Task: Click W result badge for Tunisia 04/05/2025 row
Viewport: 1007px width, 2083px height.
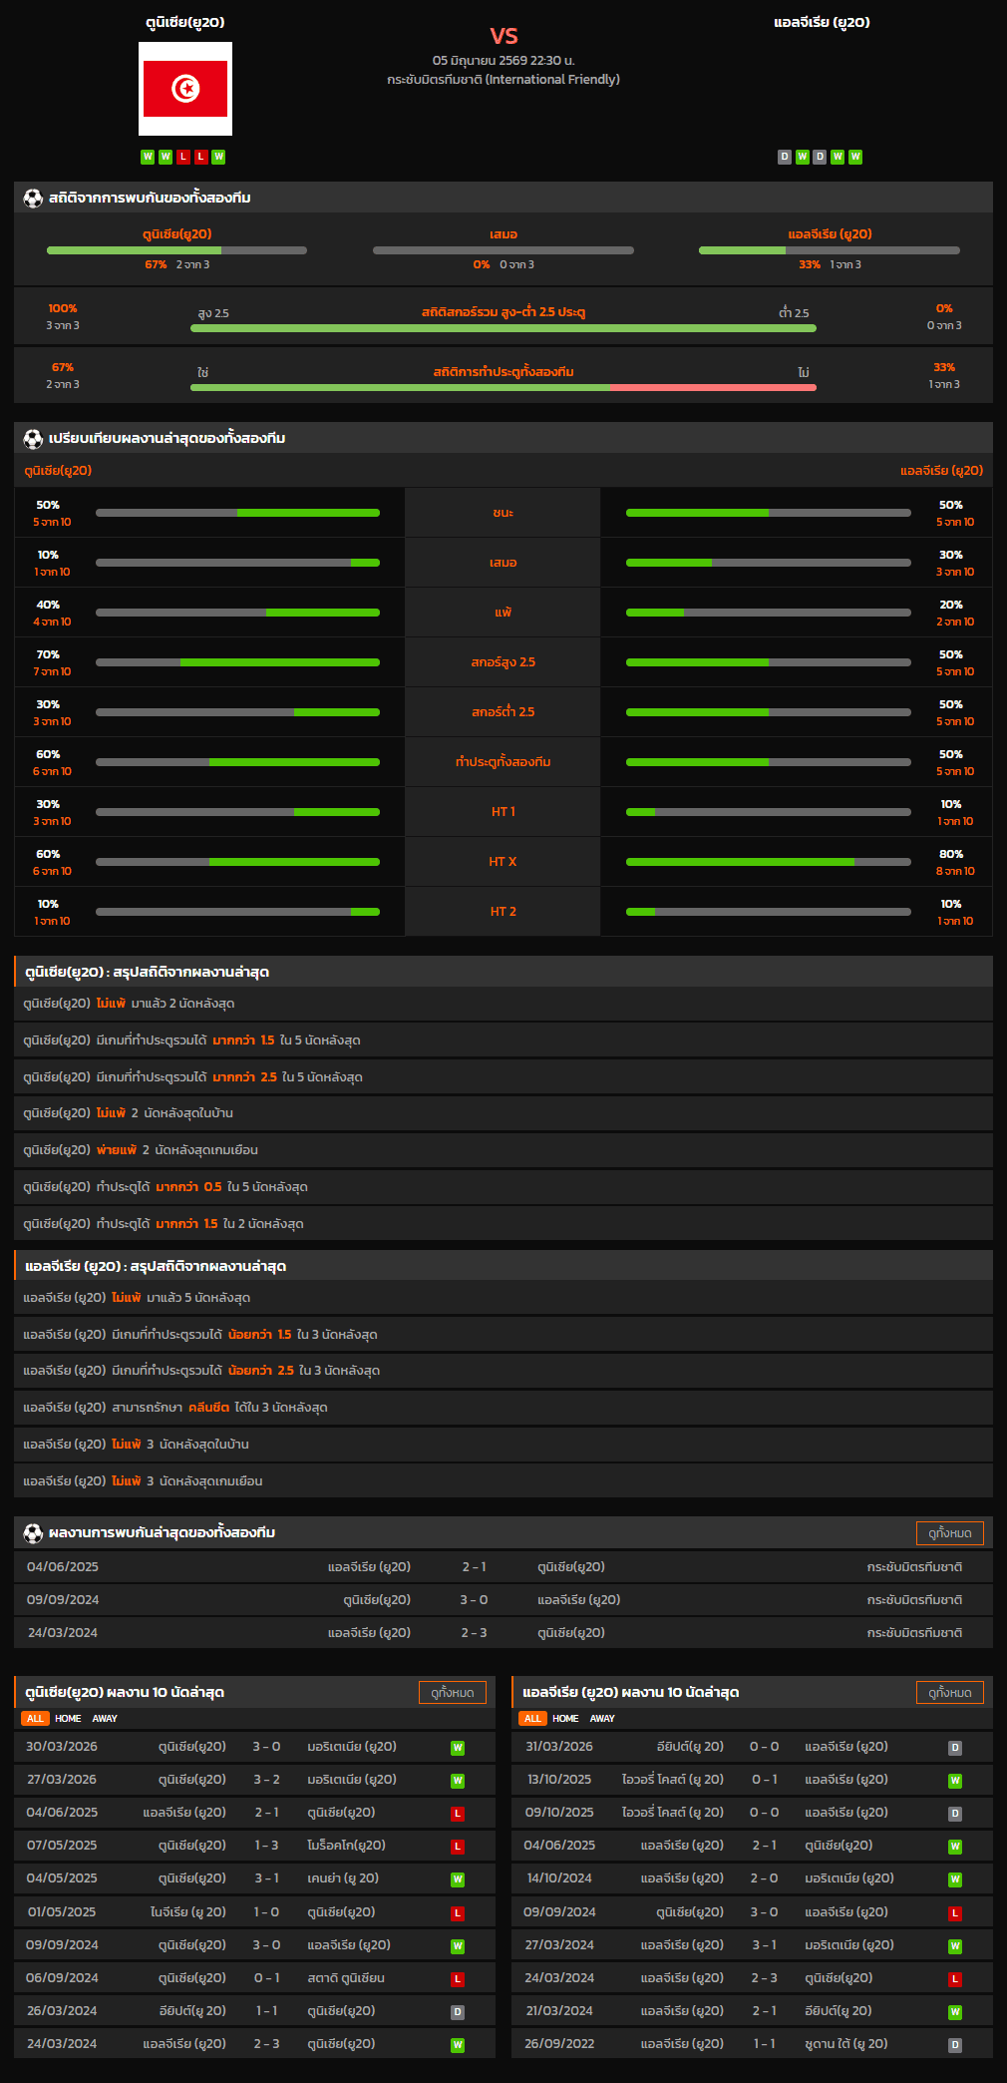Action: point(458,1878)
